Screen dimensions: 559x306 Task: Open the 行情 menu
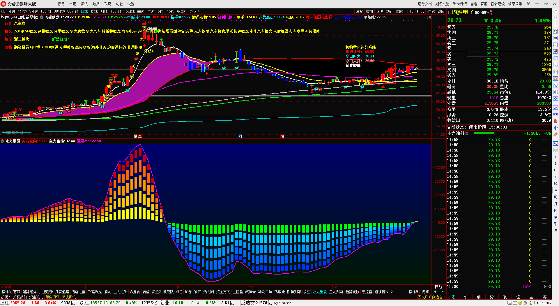coord(61,4)
